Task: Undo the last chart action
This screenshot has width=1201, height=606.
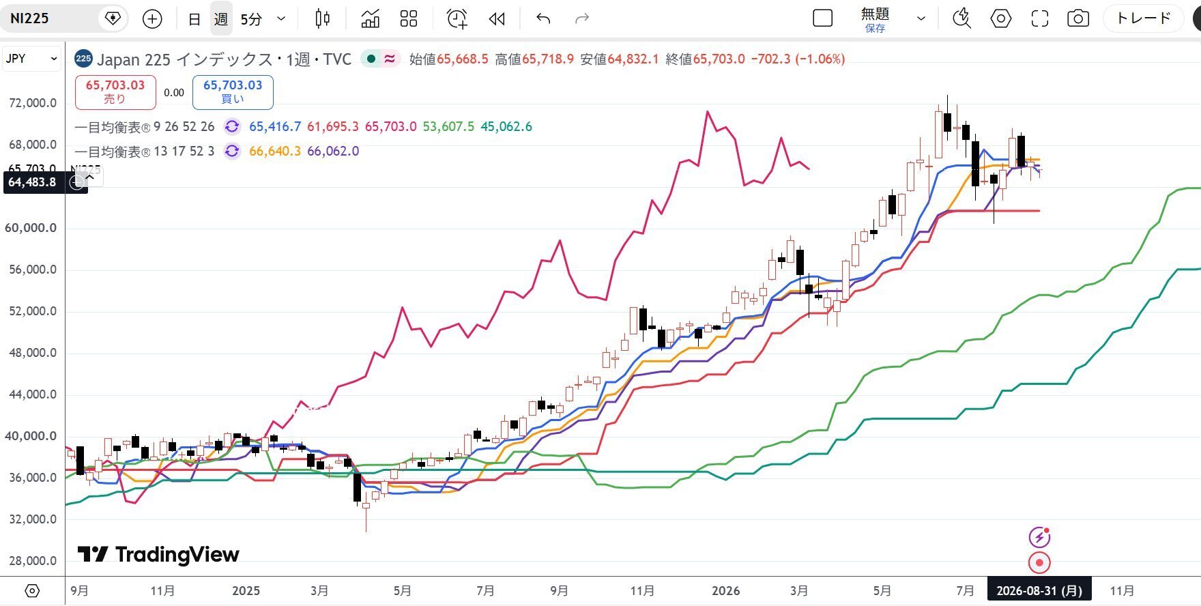Action: point(543,18)
